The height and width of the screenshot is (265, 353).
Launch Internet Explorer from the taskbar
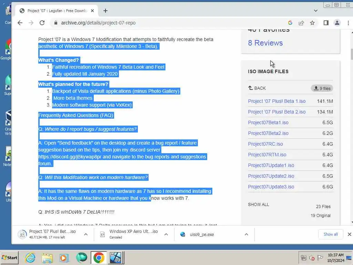[x=30, y=257]
